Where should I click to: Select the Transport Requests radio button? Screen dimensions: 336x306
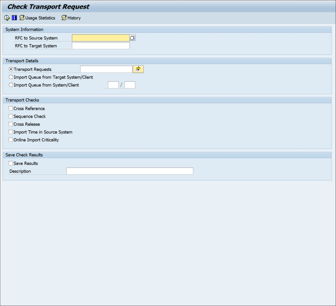[x=11, y=69]
